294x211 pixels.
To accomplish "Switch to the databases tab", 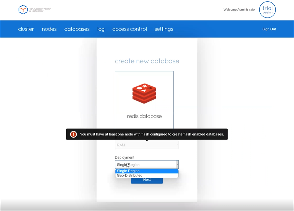I will (x=77, y=29).
